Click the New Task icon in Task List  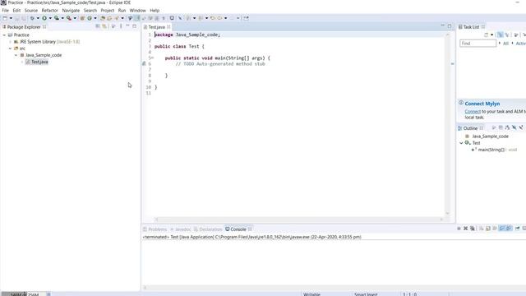tap(486, 35)
